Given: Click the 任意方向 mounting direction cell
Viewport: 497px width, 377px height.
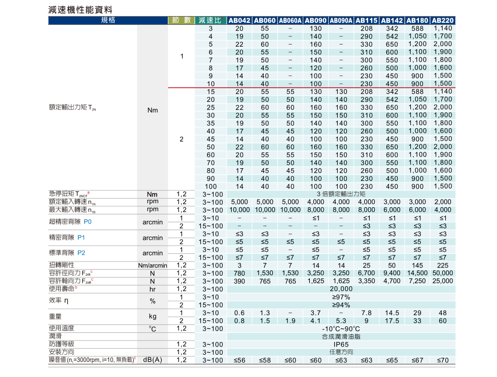Looking at the screenshot, I should click(x=341, y=352).
